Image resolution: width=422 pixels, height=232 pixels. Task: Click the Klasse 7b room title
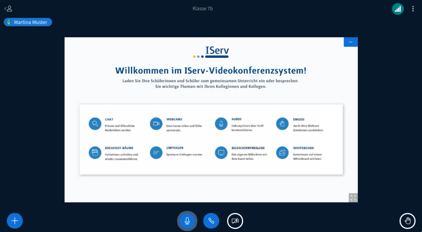pos(203,9)
